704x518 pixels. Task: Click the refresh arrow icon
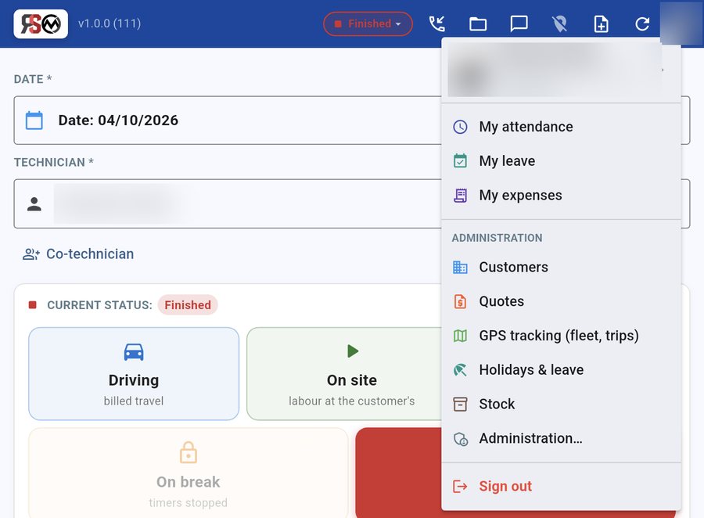(642, 23)
